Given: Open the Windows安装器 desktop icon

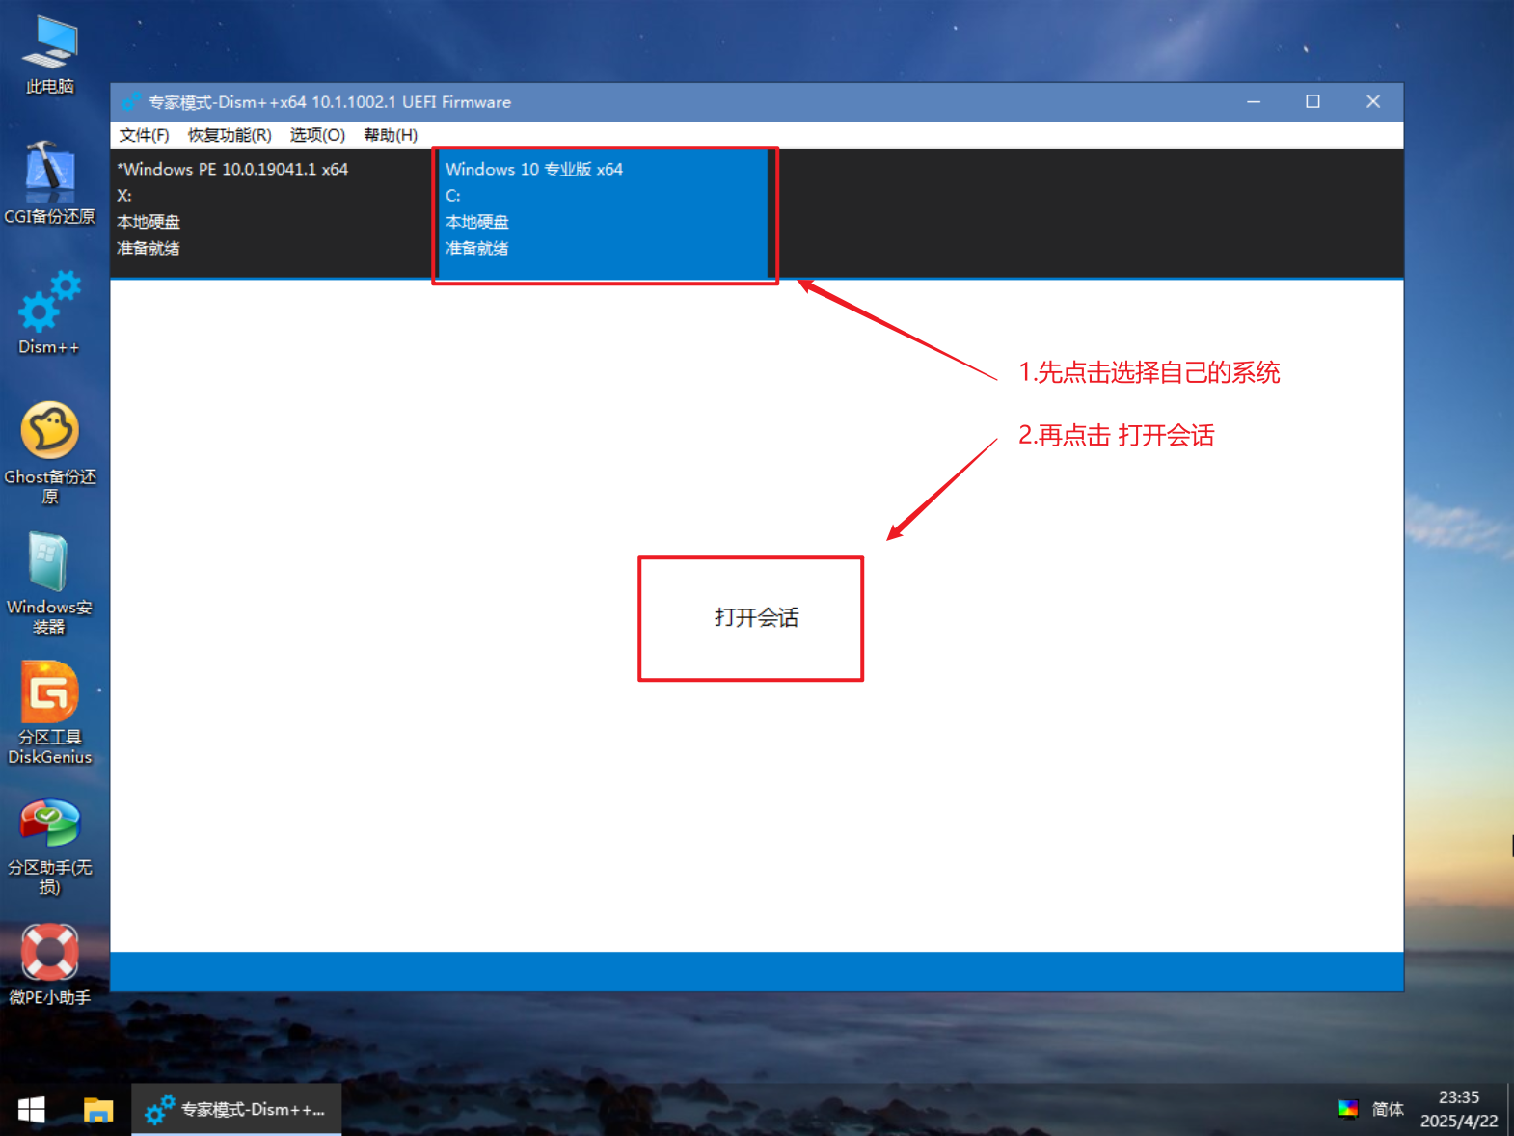Looking at the screenshot, I should [50, 583].
